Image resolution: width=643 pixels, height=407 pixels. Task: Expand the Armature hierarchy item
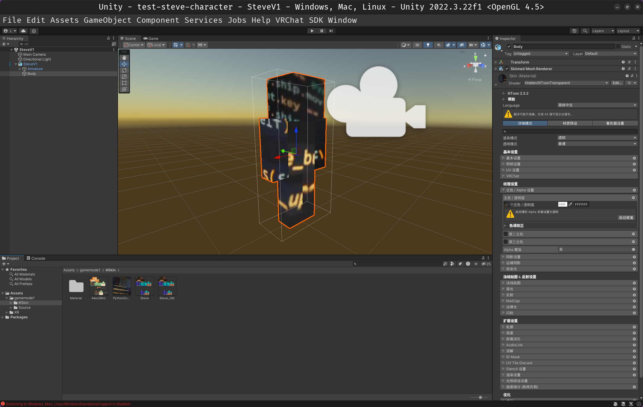(20, 69)
